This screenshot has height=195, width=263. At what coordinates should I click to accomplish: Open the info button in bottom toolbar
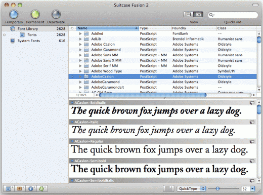click(x=31, y=188)
